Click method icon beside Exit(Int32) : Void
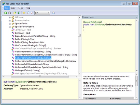The width and height of the screenshot is (140, 105). pyautogui.click(x=13, y=33)
